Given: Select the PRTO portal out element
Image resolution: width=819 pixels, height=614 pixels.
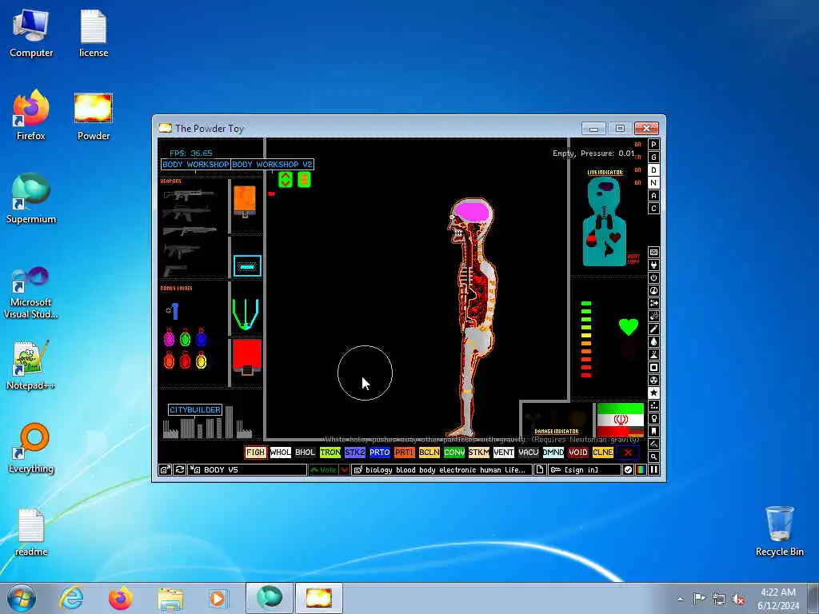Looking at the screenshot, I should pos(380,453).
